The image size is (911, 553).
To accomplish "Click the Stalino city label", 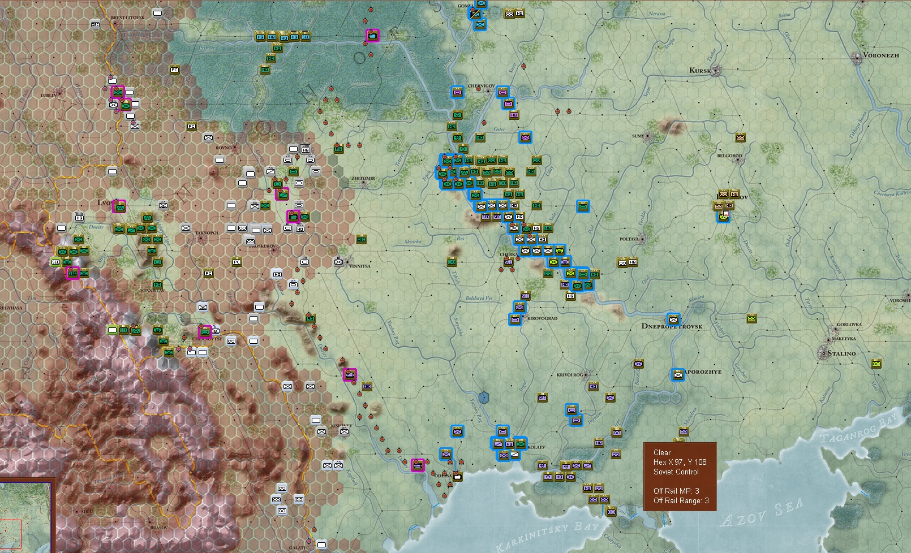I will [x=841, y=353].
